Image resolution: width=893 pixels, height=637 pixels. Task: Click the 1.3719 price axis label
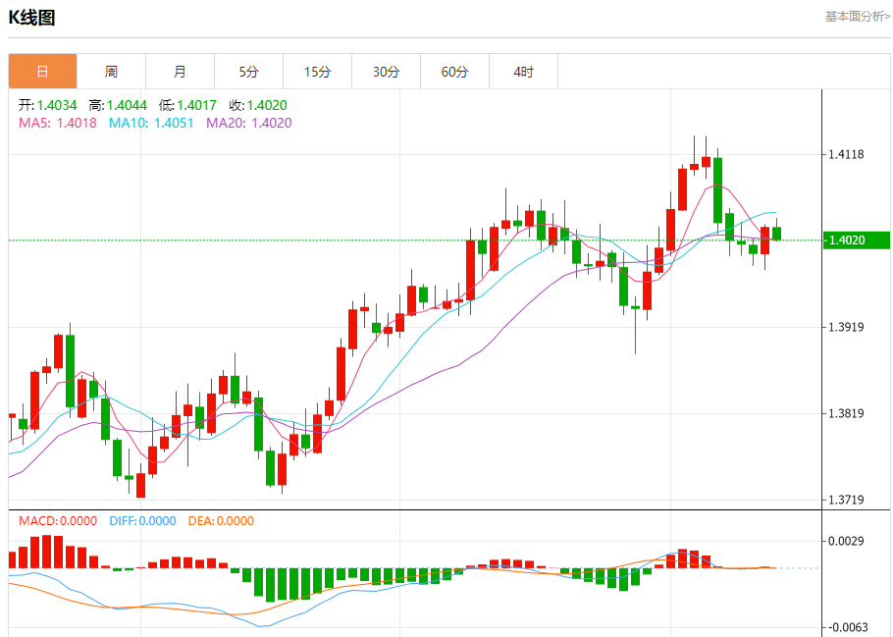pos(846,501)
